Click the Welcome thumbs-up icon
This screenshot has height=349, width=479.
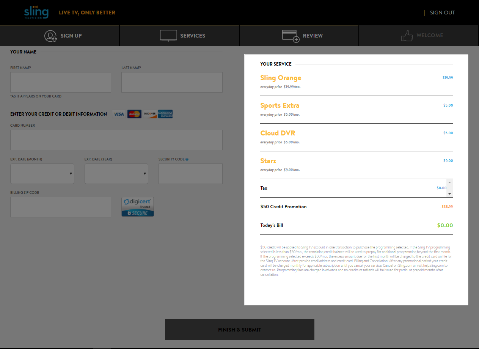pyautogui.click(x=407, y=35)
